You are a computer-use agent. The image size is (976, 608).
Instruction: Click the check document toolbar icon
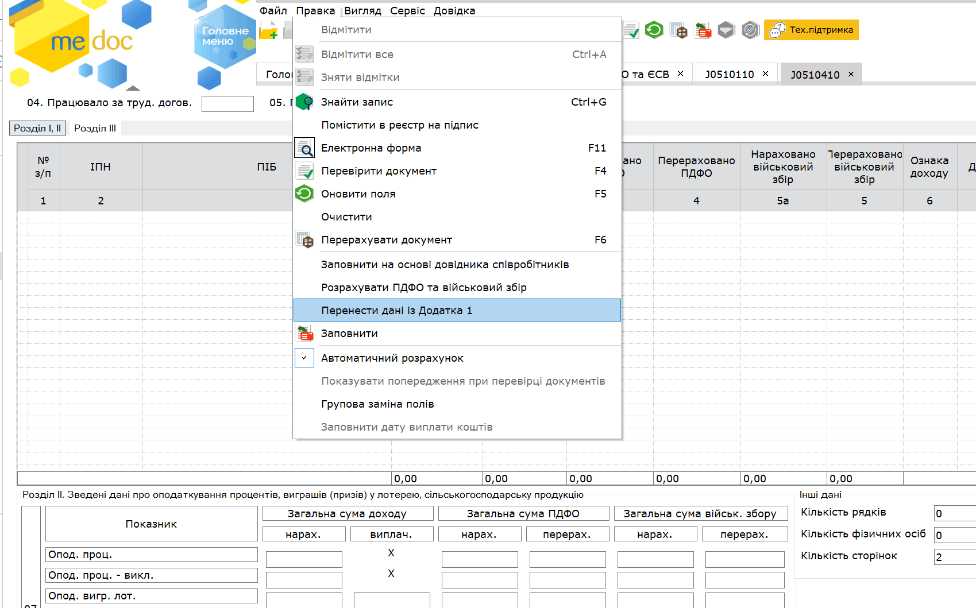coord(631,30)
